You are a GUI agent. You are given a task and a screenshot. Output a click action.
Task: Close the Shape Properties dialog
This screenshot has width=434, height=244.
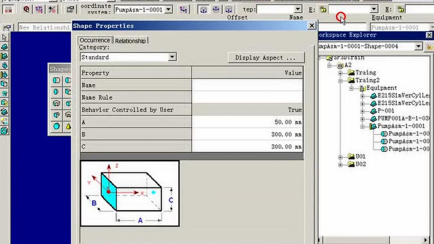click(312, 26)
